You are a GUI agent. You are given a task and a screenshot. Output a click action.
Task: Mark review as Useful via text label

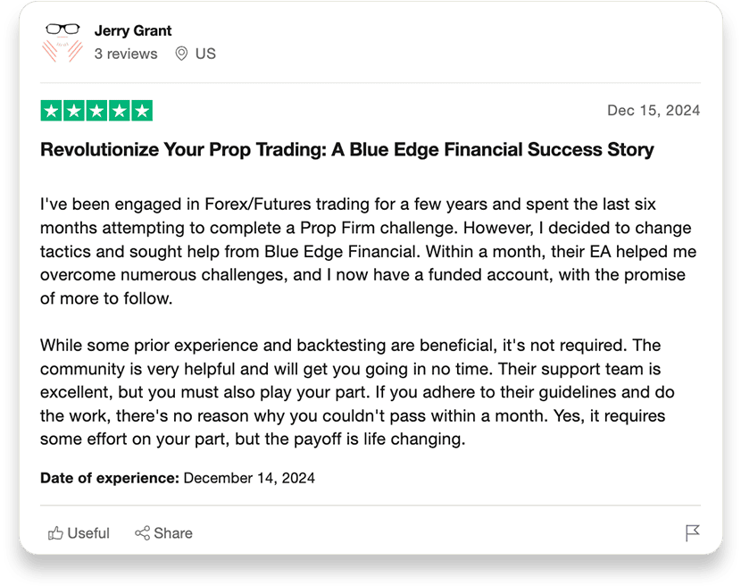[x=88, y=533]
